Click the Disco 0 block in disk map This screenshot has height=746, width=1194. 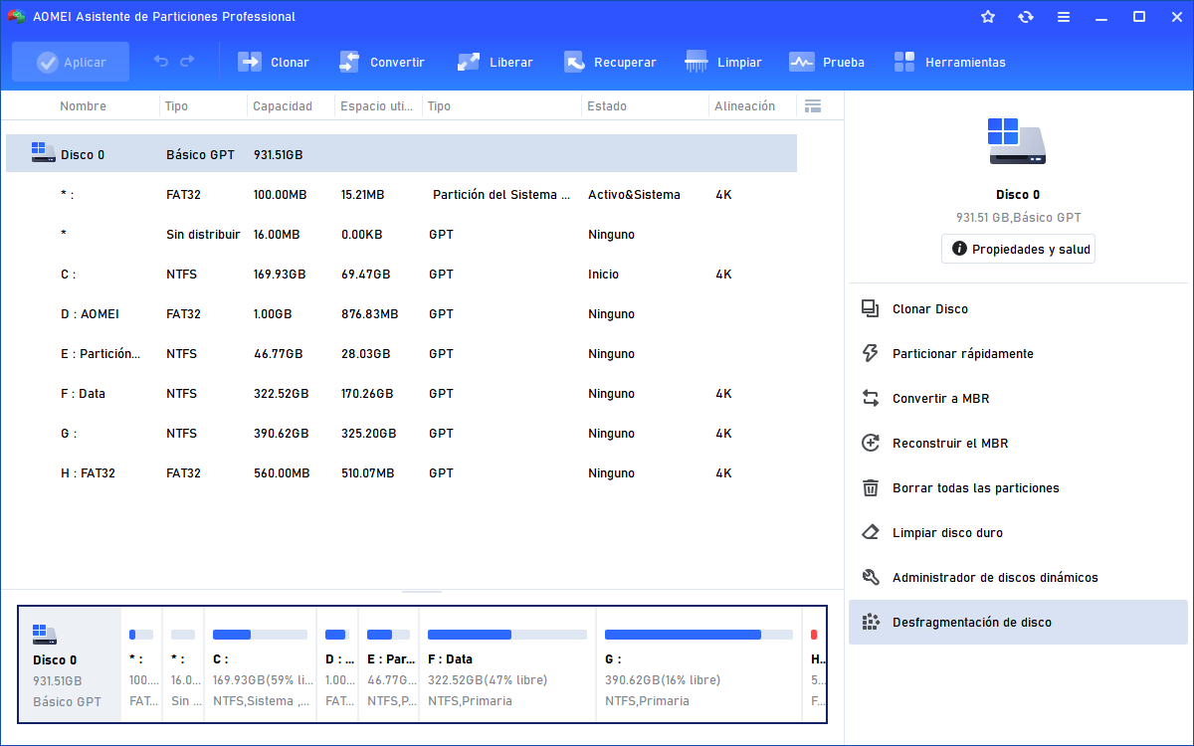pos(71,663)
